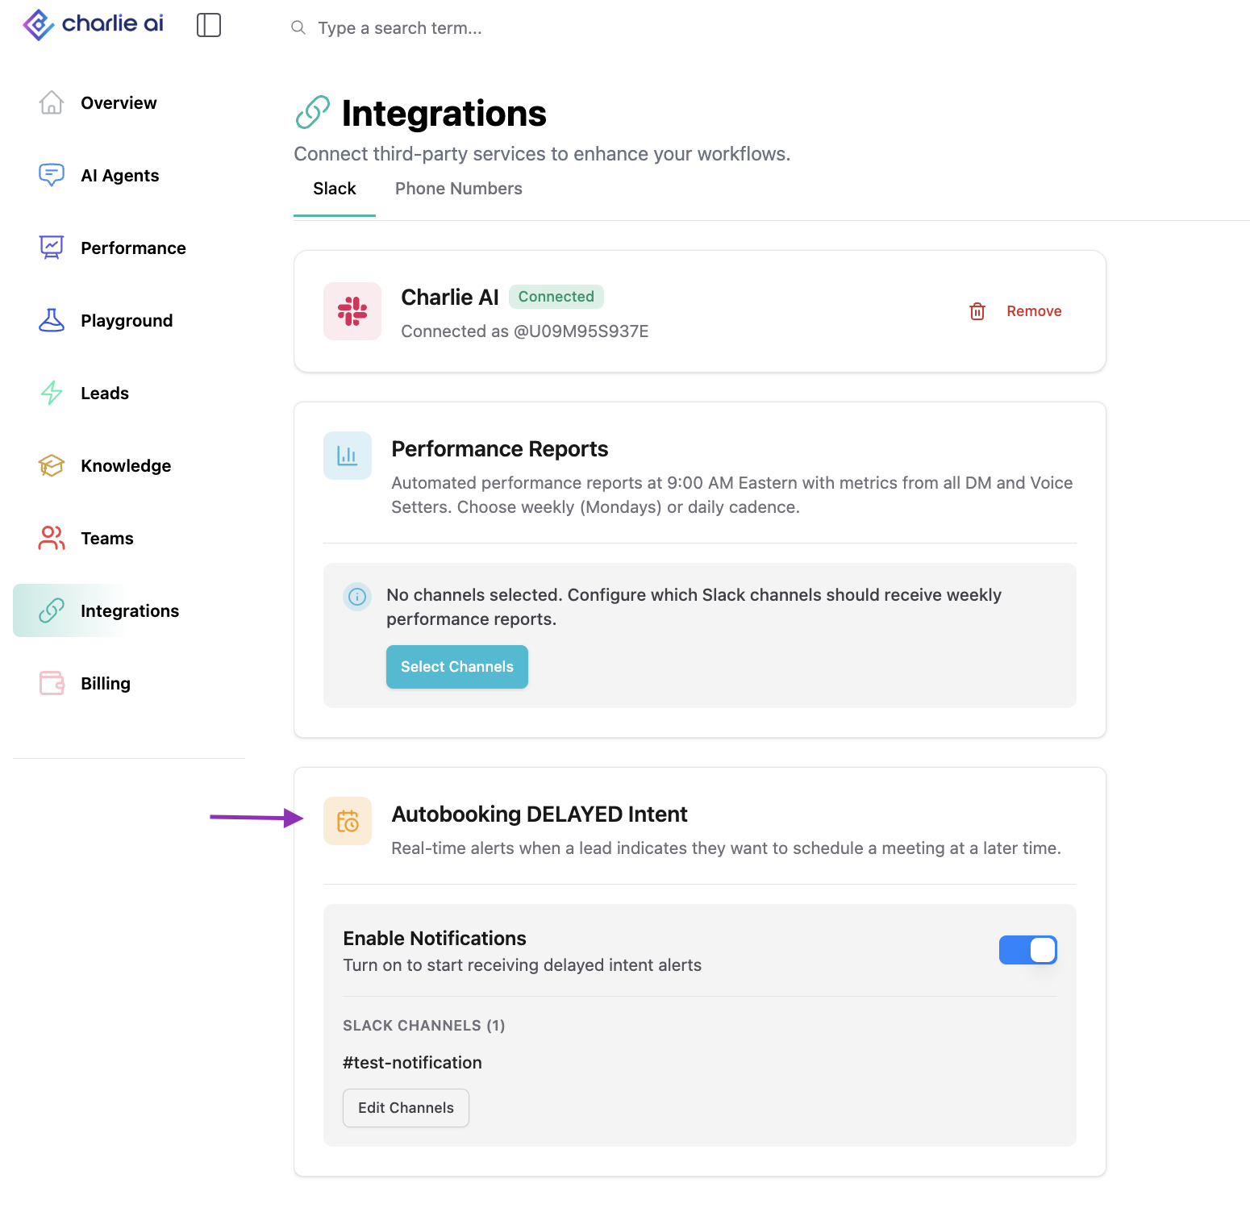This screenshot has width=1250, height=1208.
Task: Click the Charlie AI connection title
Action: [450, 298]
